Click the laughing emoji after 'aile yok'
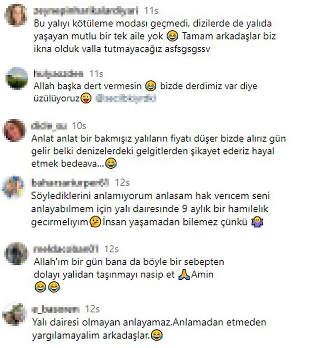Viewport: 314px width, 348px height. [172, 36]
